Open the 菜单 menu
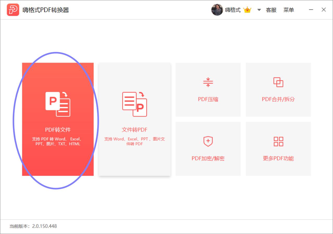Screen dimensions: 333x234 click(289, 10)
